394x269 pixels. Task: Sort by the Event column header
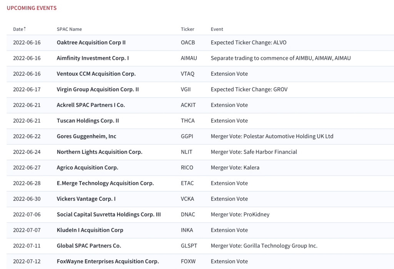pyautogui.click(x=217, y=29)
